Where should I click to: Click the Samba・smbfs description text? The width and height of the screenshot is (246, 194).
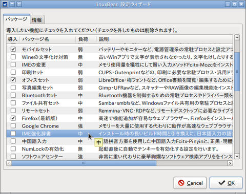click(x=166, y=103)
